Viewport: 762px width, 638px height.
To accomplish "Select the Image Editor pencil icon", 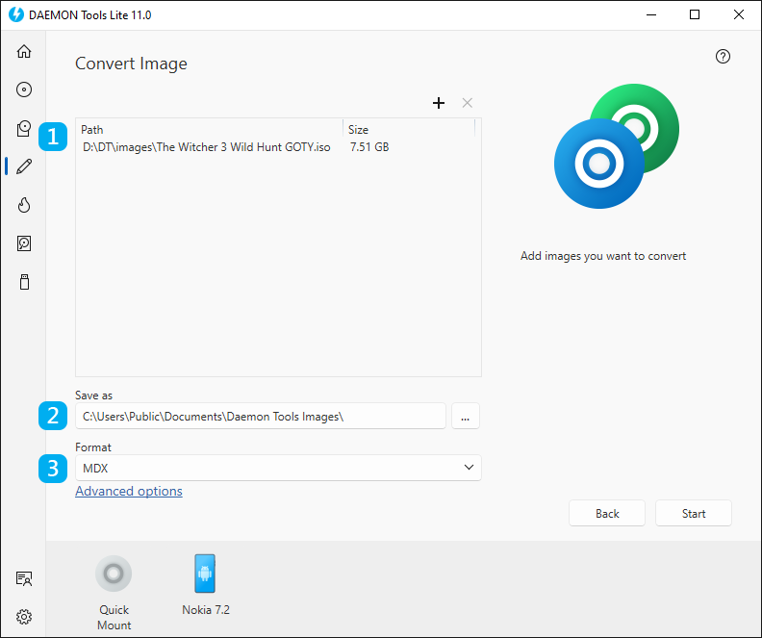I will [24, 166].
